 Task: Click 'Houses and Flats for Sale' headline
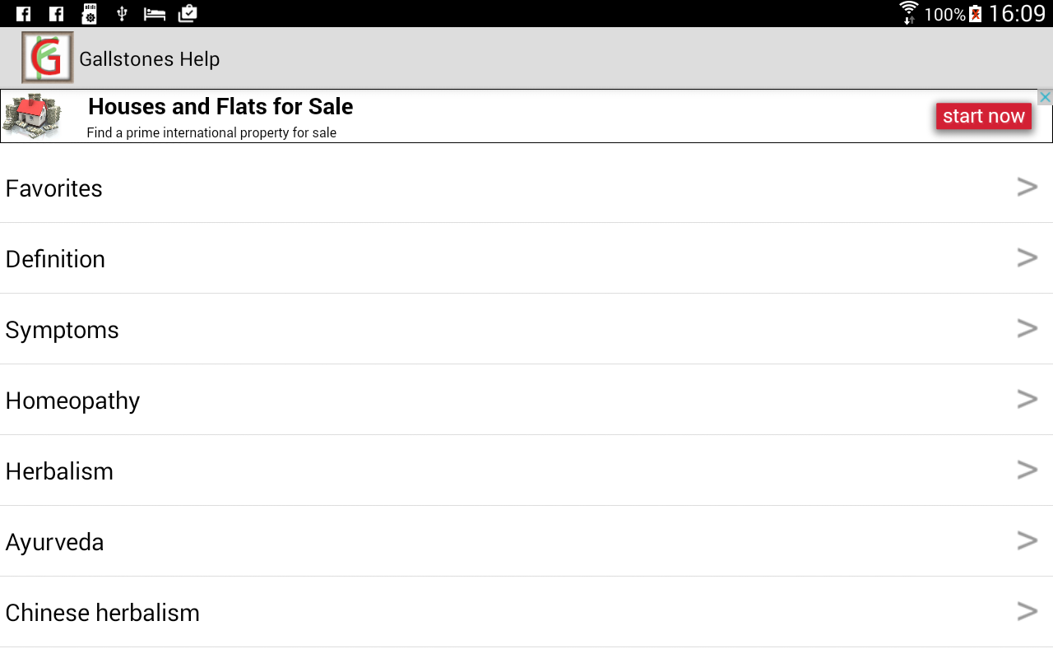(220, 107)
